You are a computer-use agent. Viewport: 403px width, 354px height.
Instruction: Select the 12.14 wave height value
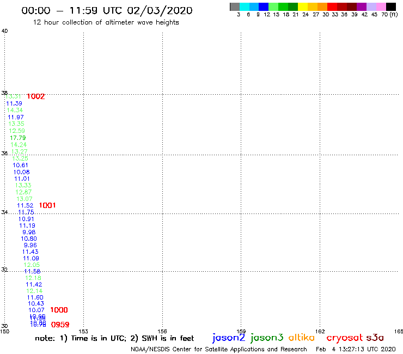pyautogui.click(x=34, y=291)
